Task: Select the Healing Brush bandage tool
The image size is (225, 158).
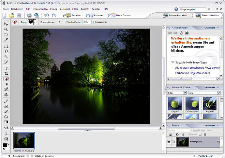Action: [6, 89]
